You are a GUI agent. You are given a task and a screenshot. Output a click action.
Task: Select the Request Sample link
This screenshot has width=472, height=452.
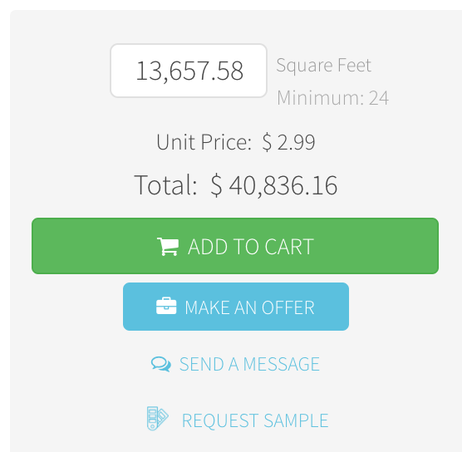click(237, 419)
